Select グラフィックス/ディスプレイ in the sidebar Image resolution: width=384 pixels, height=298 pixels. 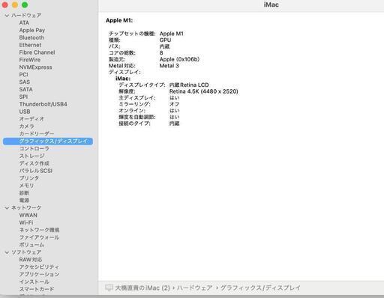(48, 142)
